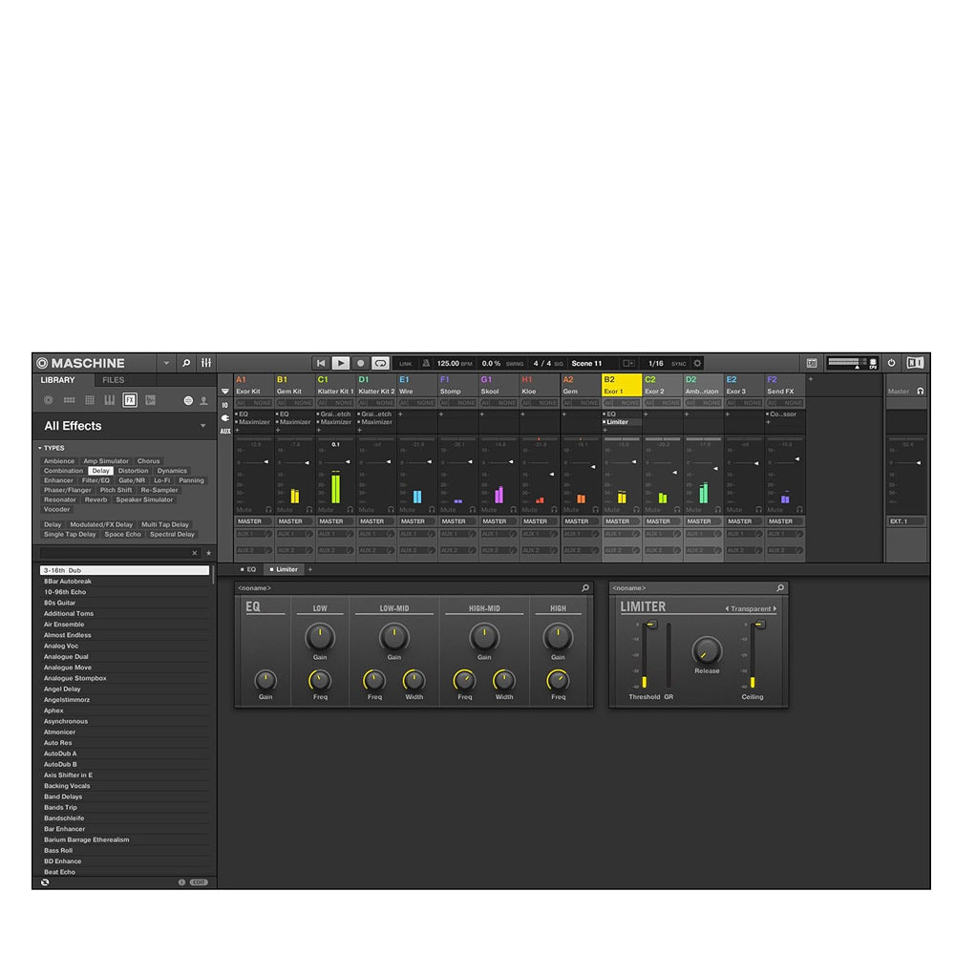
Task: Select the Instruments keyboard browser icon
Action: click(x=110, y=400)
